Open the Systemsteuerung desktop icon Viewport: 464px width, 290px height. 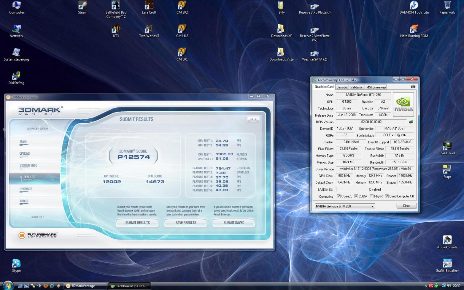click(x=16, y=55)
